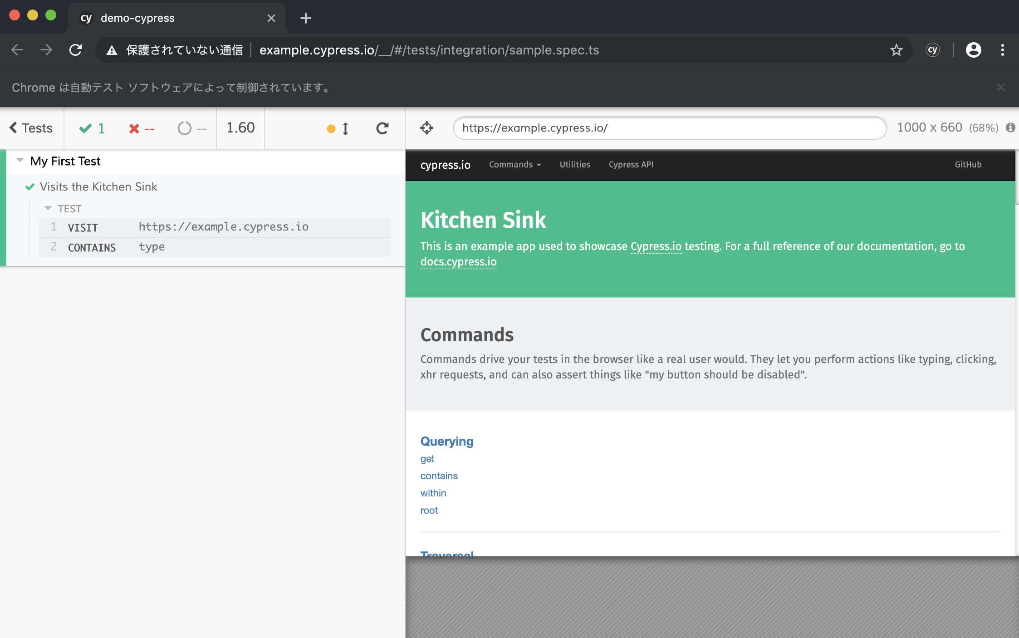This screenshot has height=638, width=1019.
Task: Follow the Cypress.io link in the banner
Action: 656,246
